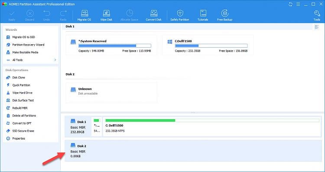Screen dimensions: 325x172
Task: Click the refresh icon in title bar
Action: (290, 4)
